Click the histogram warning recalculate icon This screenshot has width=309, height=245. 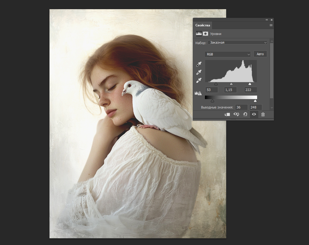(x=198, y=93)
